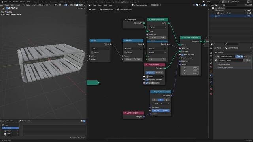This screenshot has height=142, width=253.
Task: Open the Modulo operation dropdown
Action: (x=133, y=49)
